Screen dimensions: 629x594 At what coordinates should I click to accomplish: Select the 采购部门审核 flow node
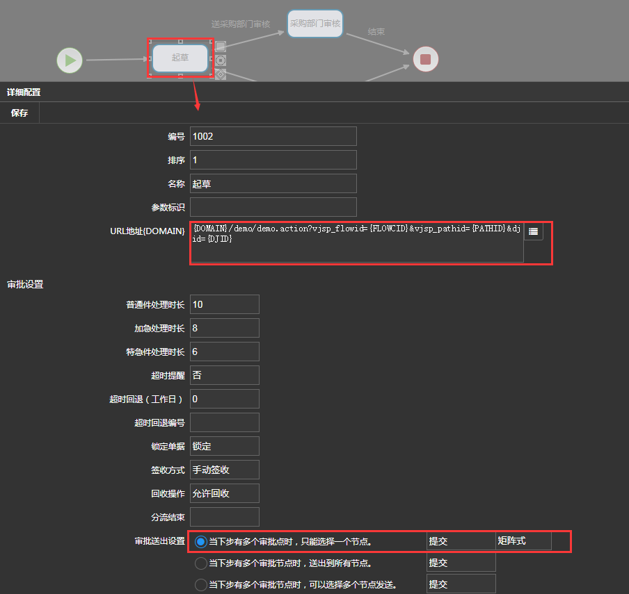(314, 24)
